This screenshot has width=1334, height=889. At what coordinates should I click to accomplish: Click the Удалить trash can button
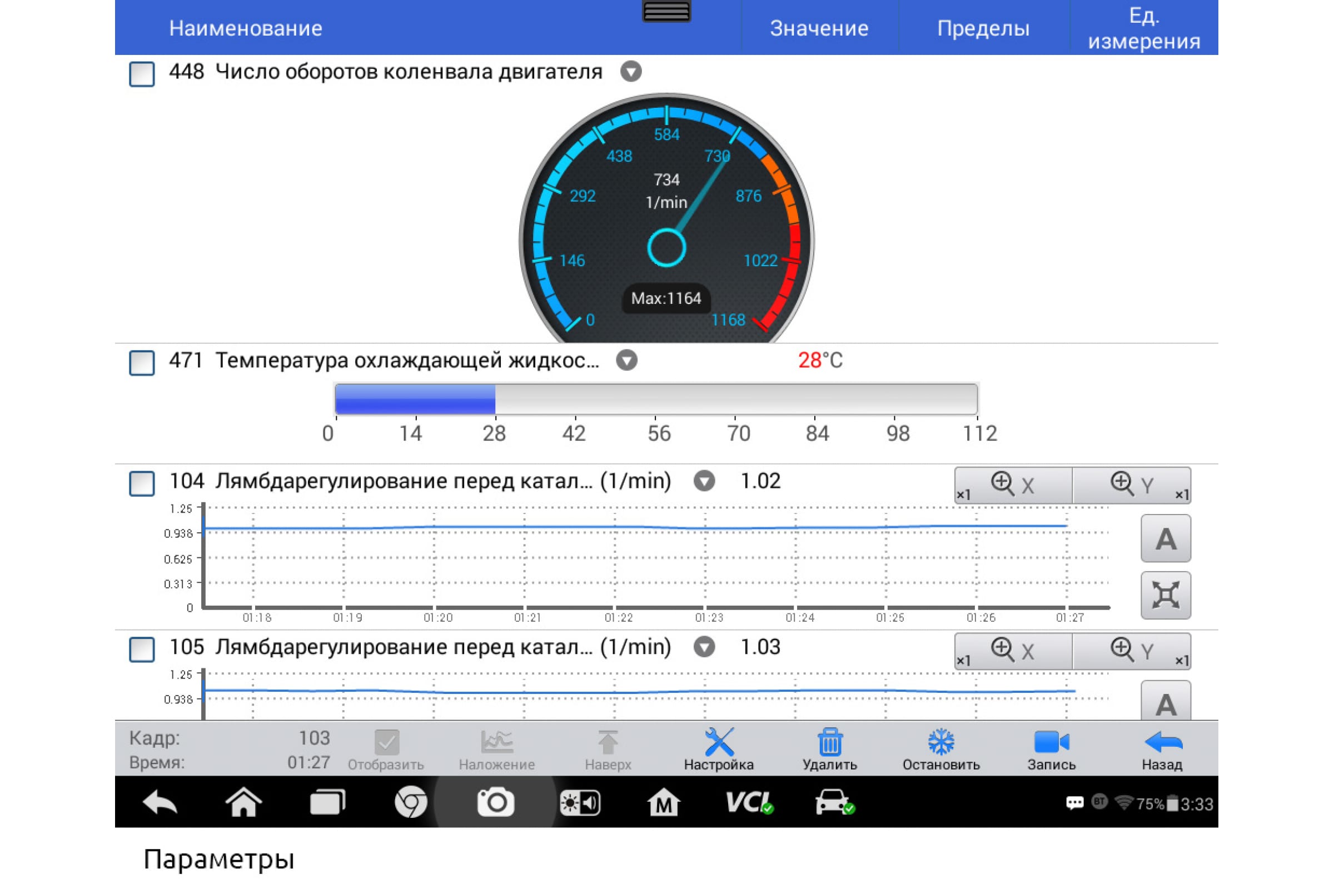pos(830,750)
